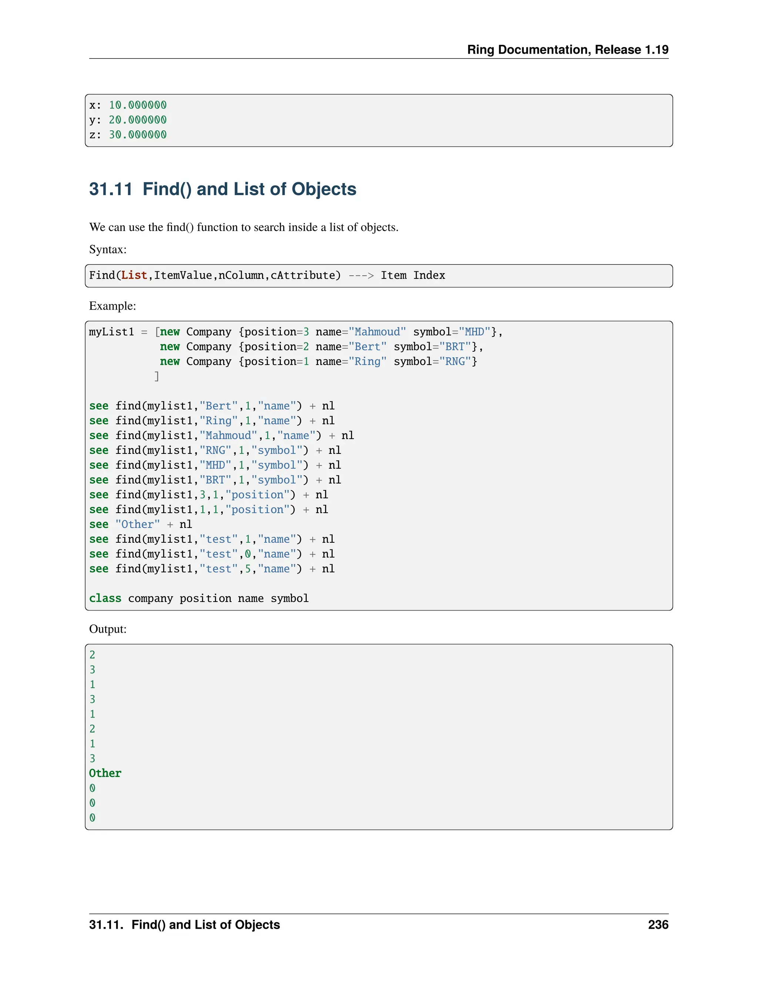The height and width of the screenshot is (981, 758).
Task: Click the line see find(mylist1,"test",0,"name")
Action: tap(212, 554)
